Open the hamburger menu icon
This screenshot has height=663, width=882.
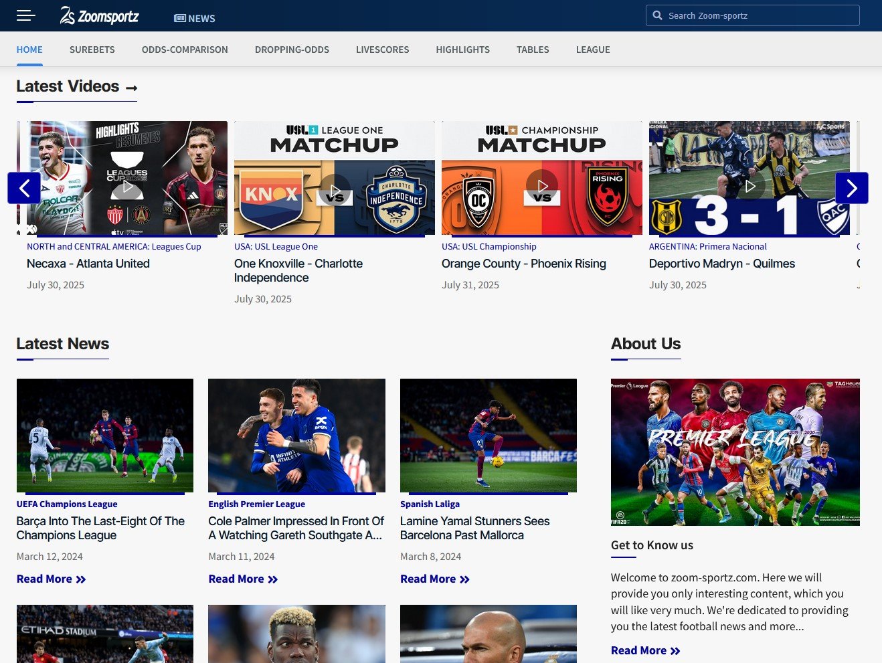25,15
